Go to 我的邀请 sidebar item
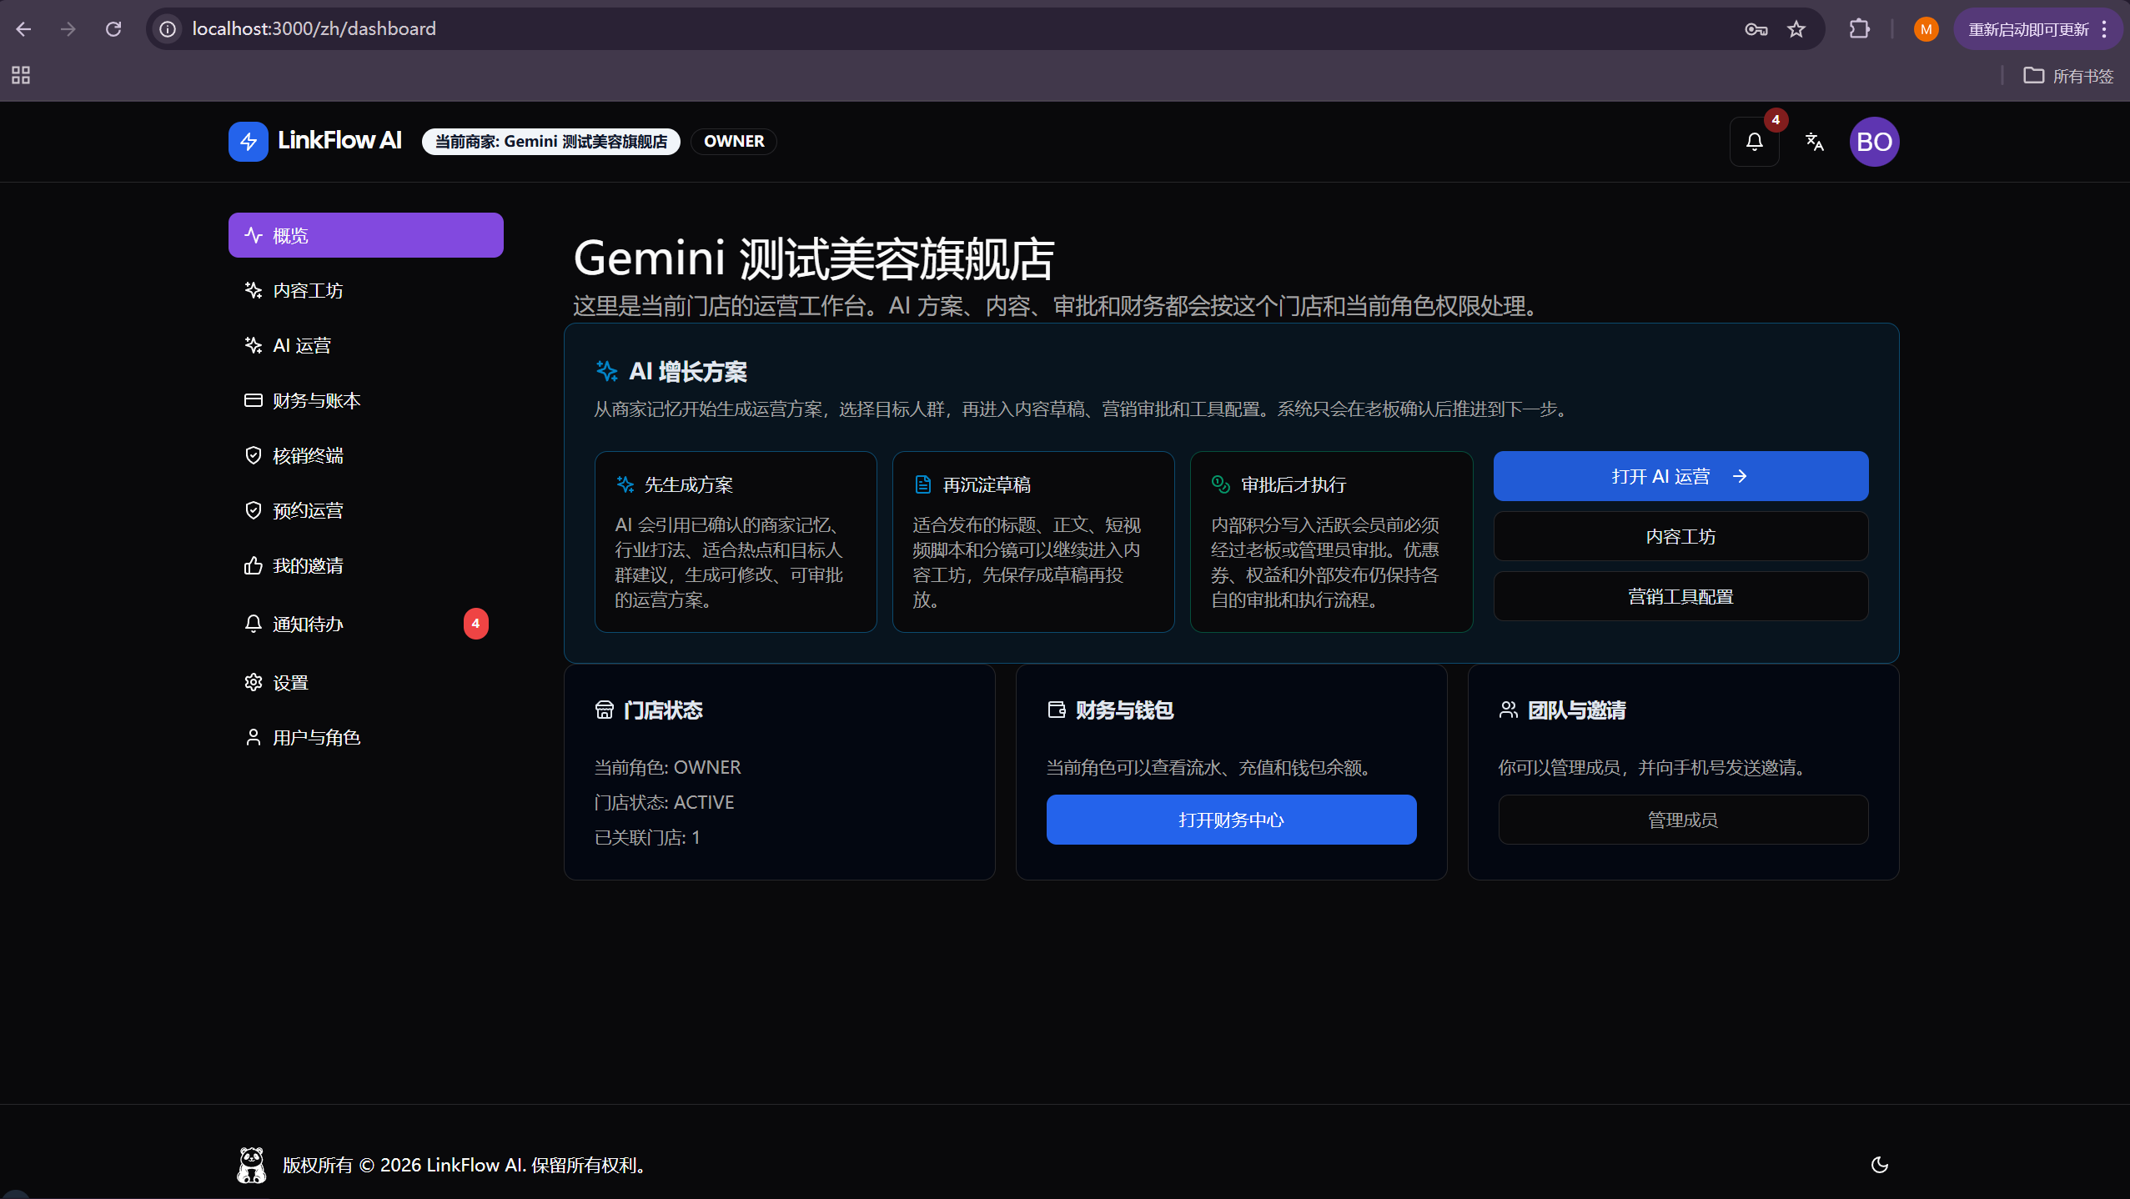The width and height of the screenshot is (2130, 1199). [x=366, y=565]
